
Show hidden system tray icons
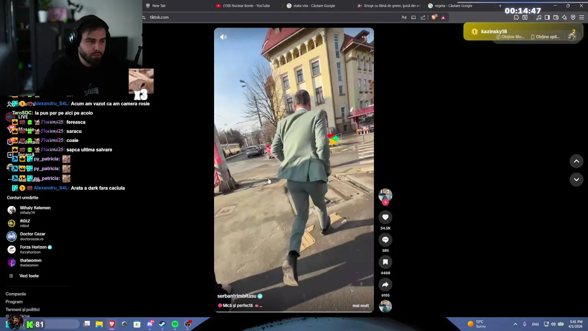tap(515, 324)
